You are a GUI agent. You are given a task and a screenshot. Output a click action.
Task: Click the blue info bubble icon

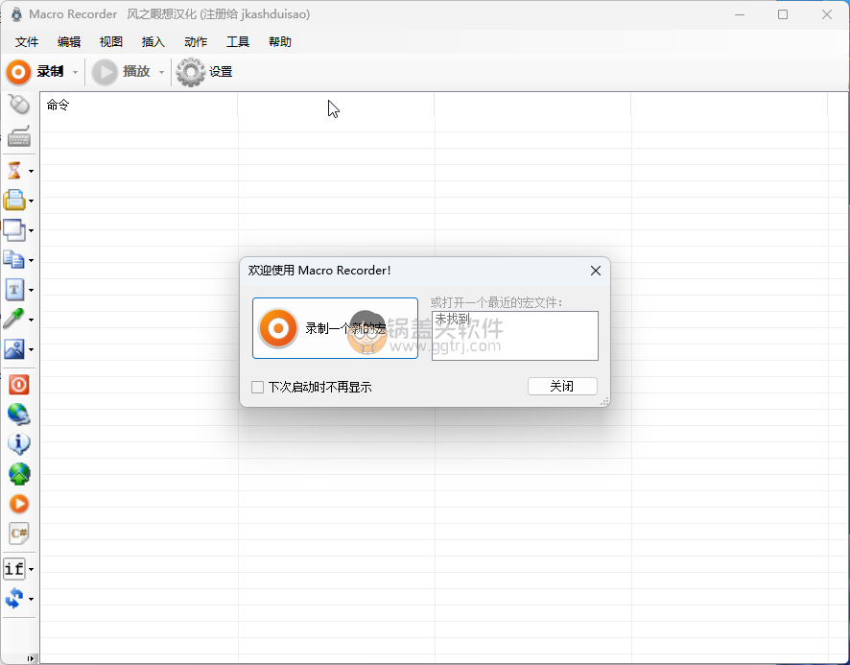(x=19, y=444)
